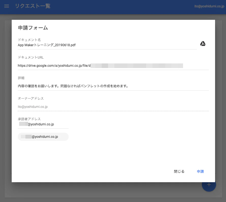Edit the ドキュメント名 document name field
This screenshot has width=226, height=202.
point(107,45)
